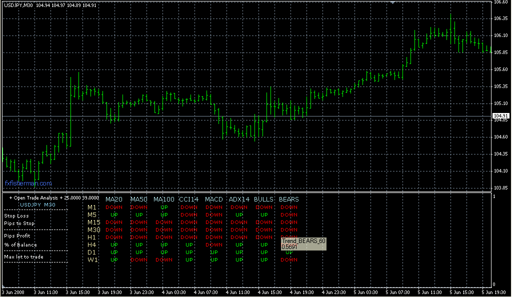Open the fxfisherman.com link
512x297 pixels.
coord(28,183)
